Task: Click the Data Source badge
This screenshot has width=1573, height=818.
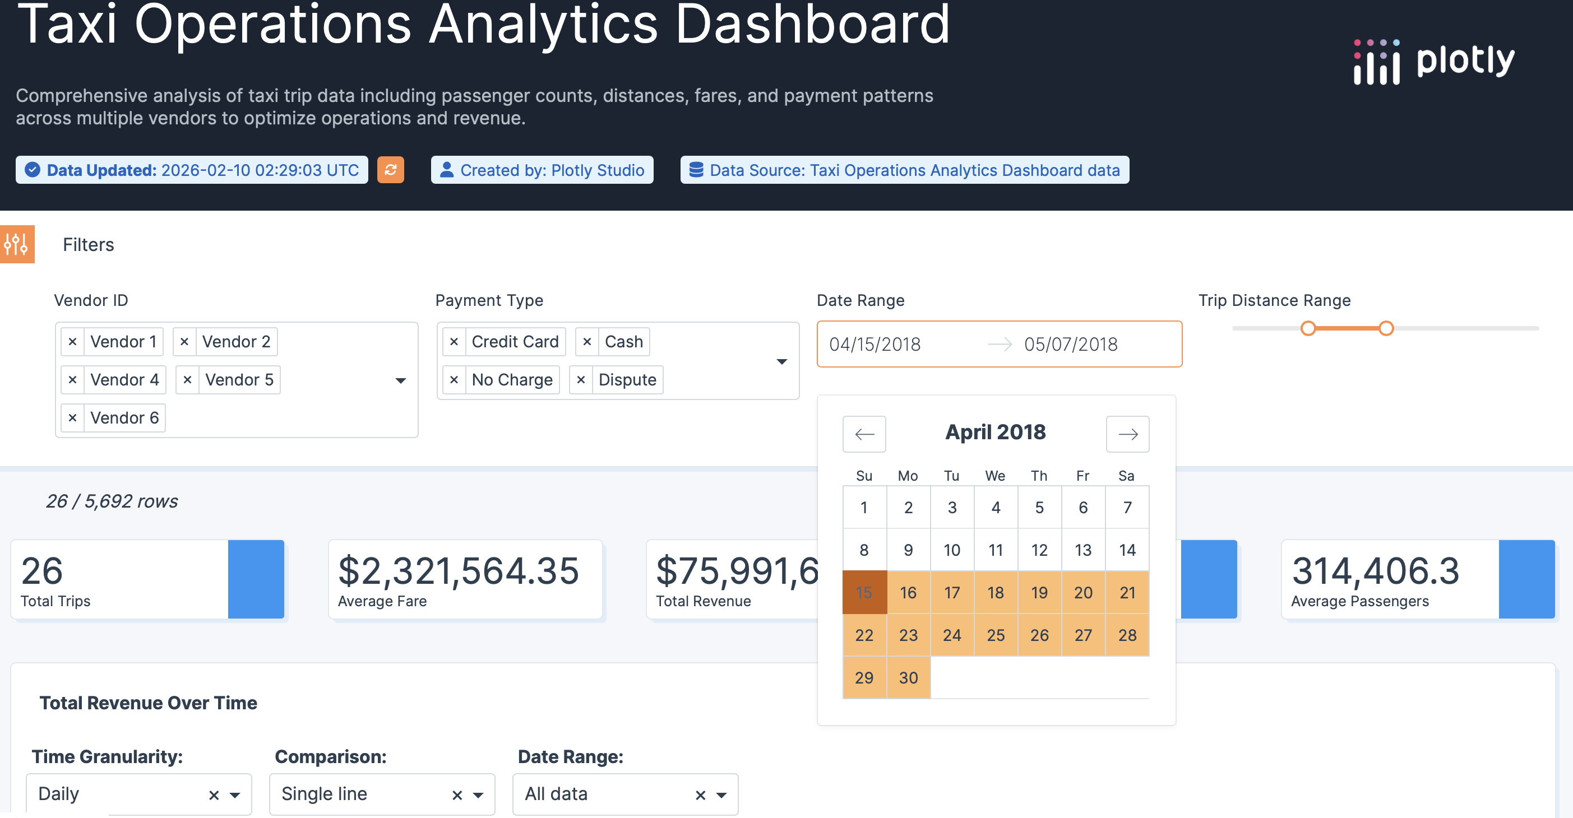Action: (x=904, y=170)
